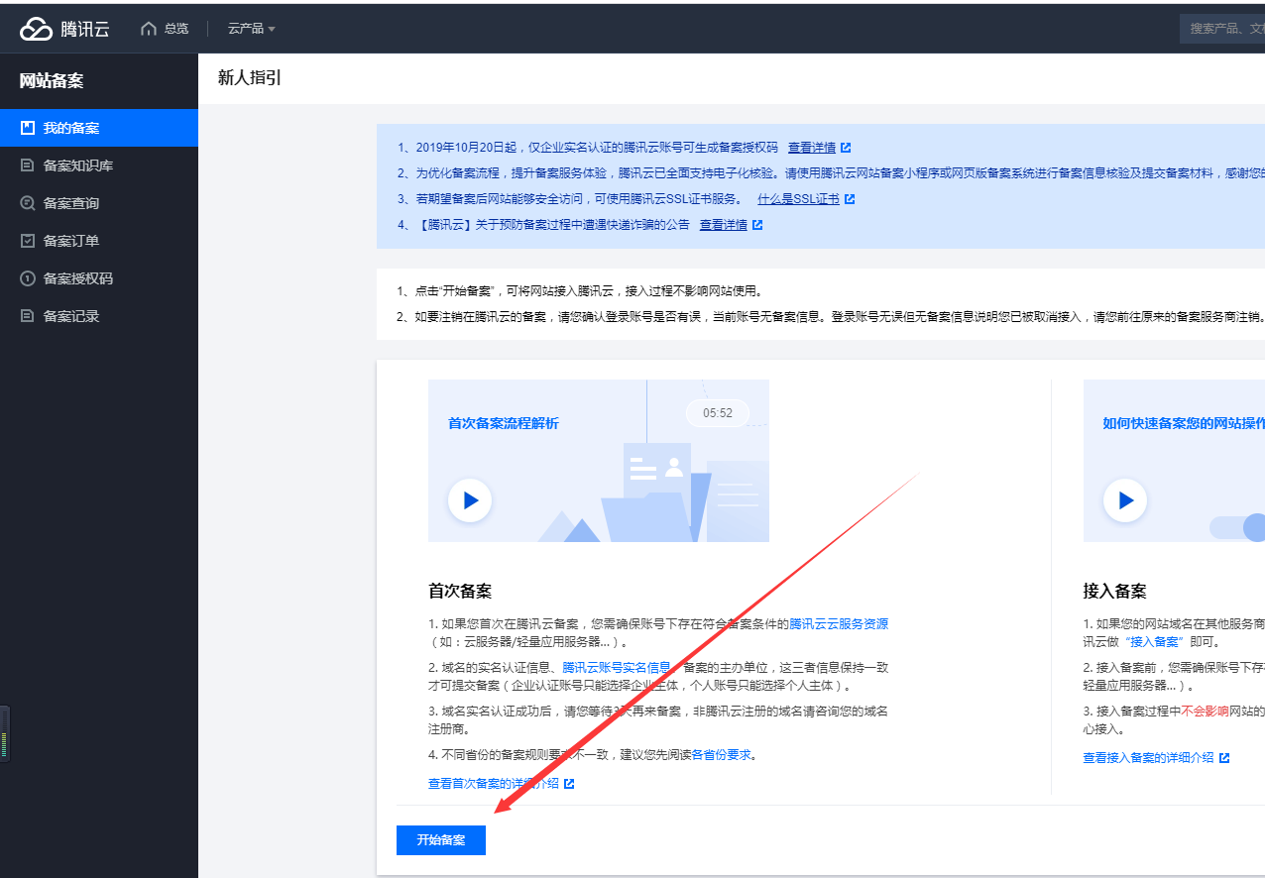Click external-link icon after 查看首次备案的详细介绍
Image resolution: width=1265 pixels, height=878 pixels.
[x=569, y=784]
